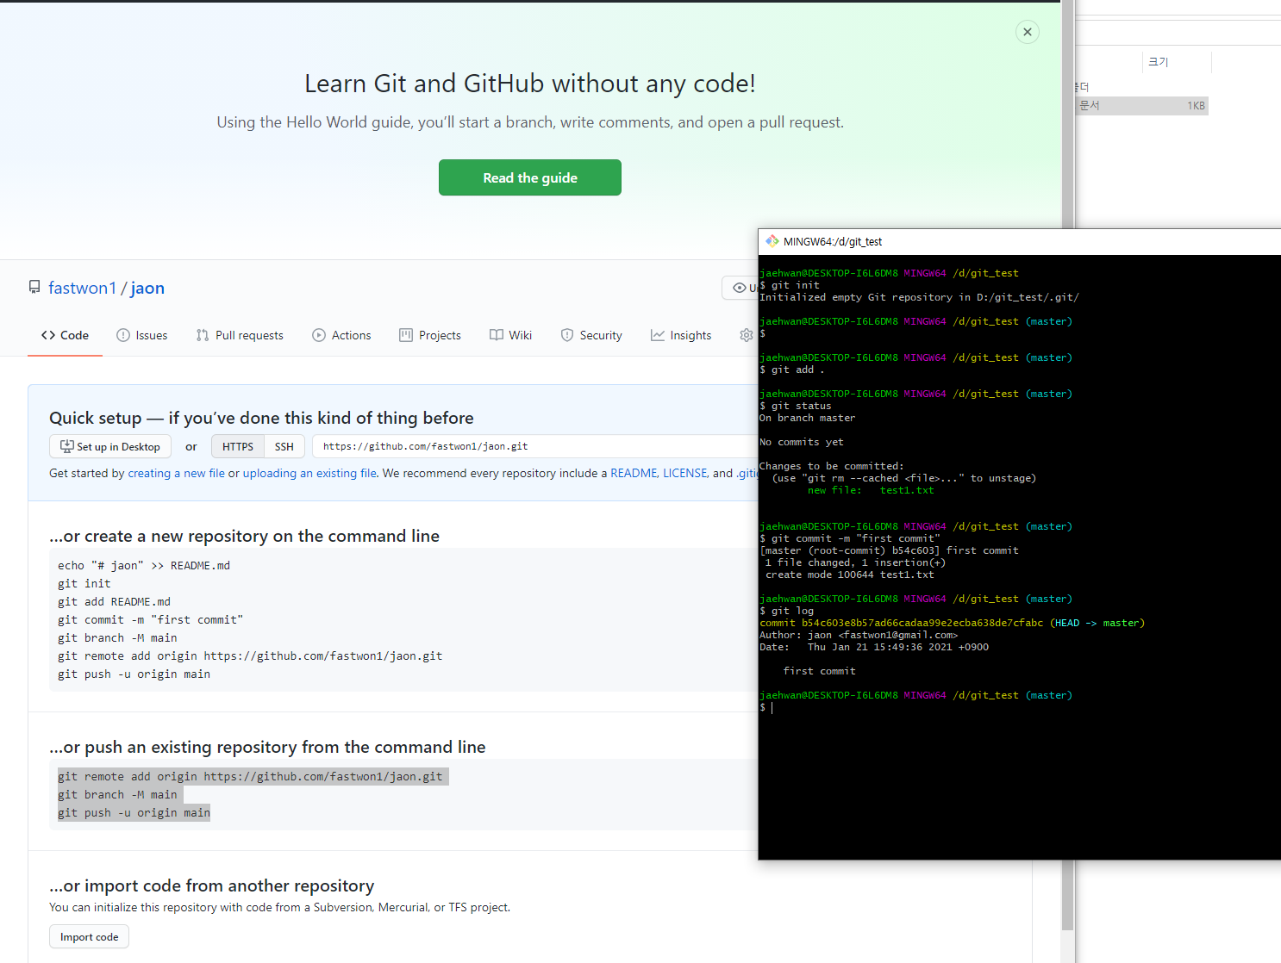Click the git add README.md line
The width and height of the screenshot is (1281, 963).
(114, 601)
